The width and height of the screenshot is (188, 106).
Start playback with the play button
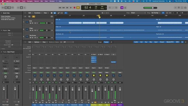click(71, 8)
